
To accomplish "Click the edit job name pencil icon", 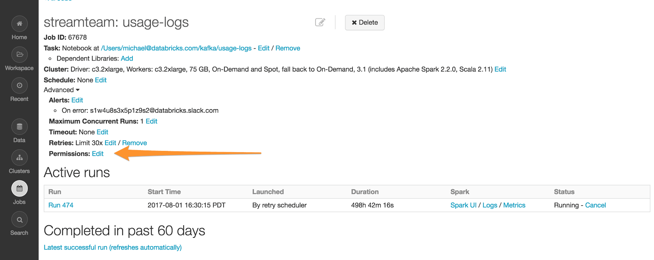I will pos(320,22).
